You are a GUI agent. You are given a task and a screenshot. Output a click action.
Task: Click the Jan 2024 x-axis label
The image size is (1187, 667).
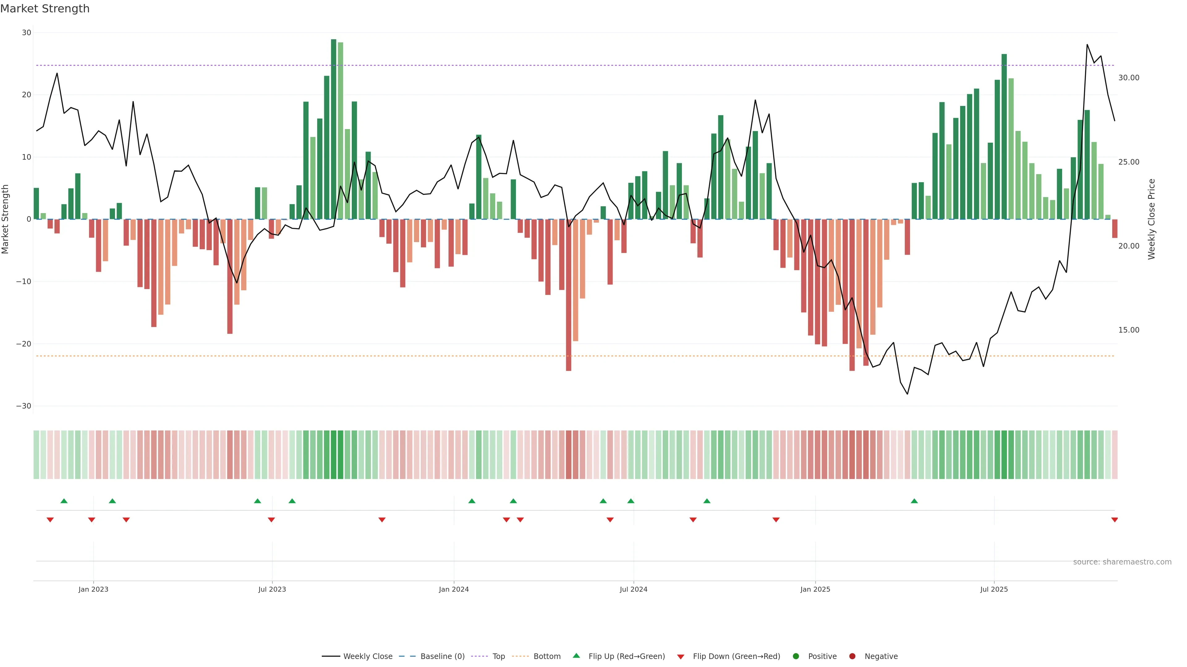(453, 589)
